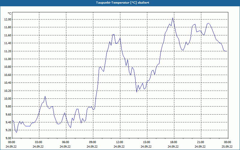Click the date label under 12:00

(x=119, y=147)
